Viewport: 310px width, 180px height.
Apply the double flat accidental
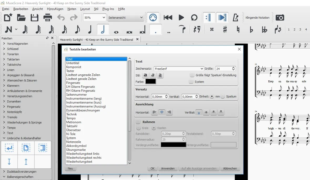264,29
